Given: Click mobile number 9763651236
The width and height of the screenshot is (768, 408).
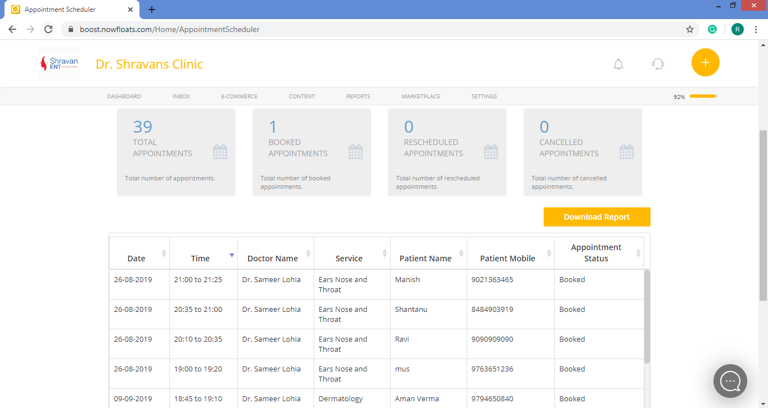Looking at the screenshot, I should (493, 369).
